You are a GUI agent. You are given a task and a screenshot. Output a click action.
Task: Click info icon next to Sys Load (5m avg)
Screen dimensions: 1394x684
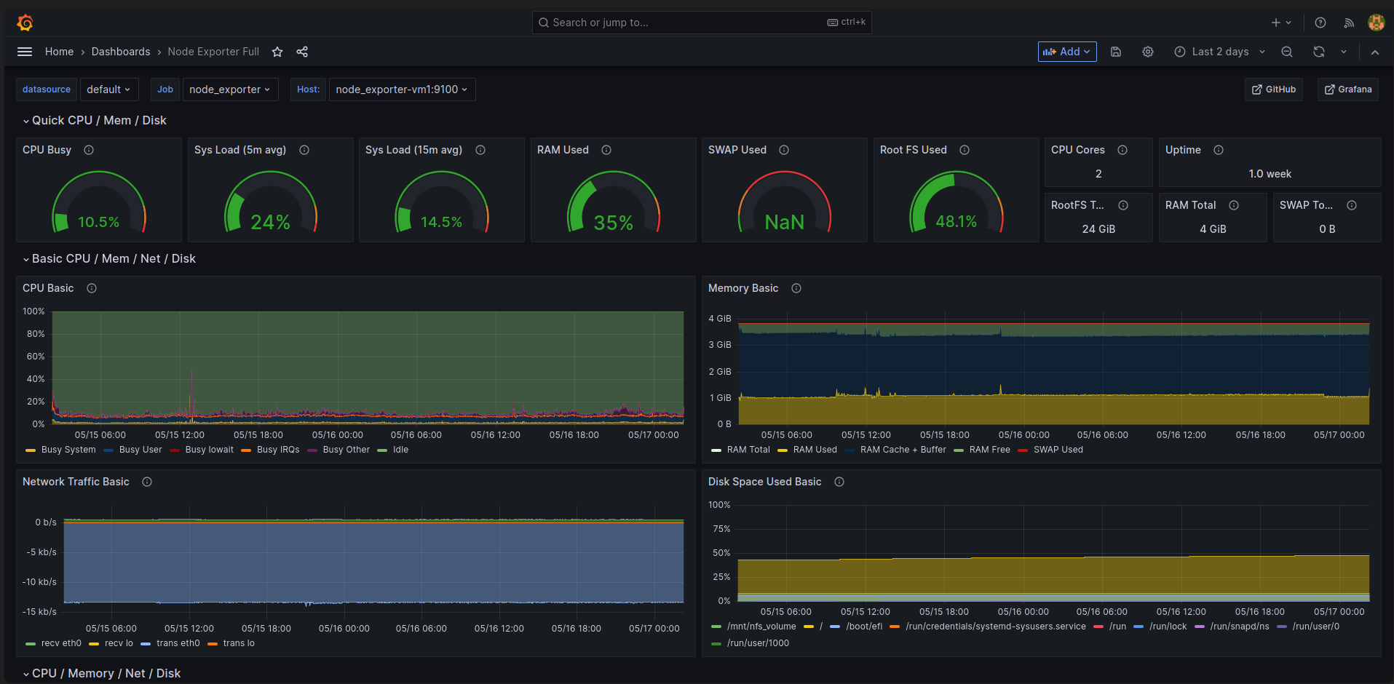[x=304, y=150]
